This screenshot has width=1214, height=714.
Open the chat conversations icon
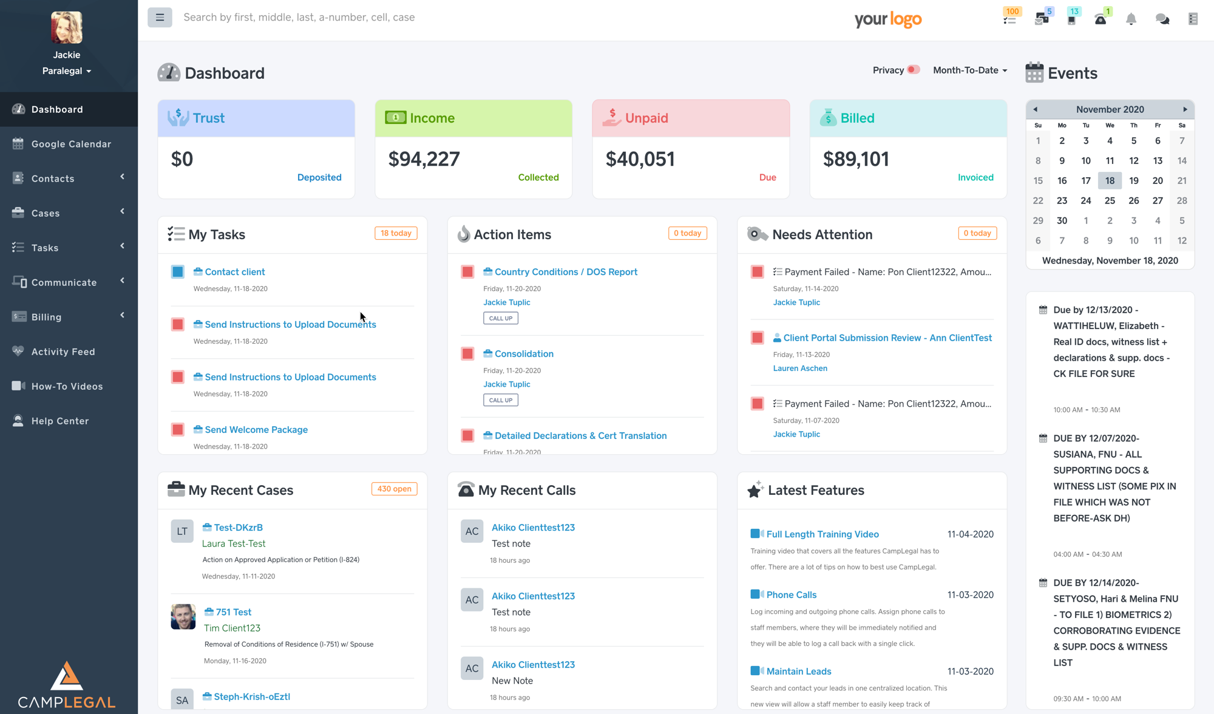click(x=1161, y=18)
